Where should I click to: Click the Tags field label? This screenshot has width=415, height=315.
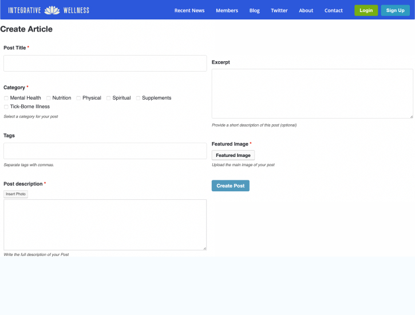9,136
